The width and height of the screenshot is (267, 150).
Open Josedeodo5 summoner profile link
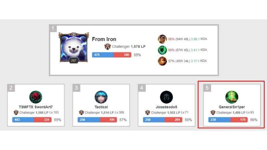pyautogui.click(x=166, y=107)
